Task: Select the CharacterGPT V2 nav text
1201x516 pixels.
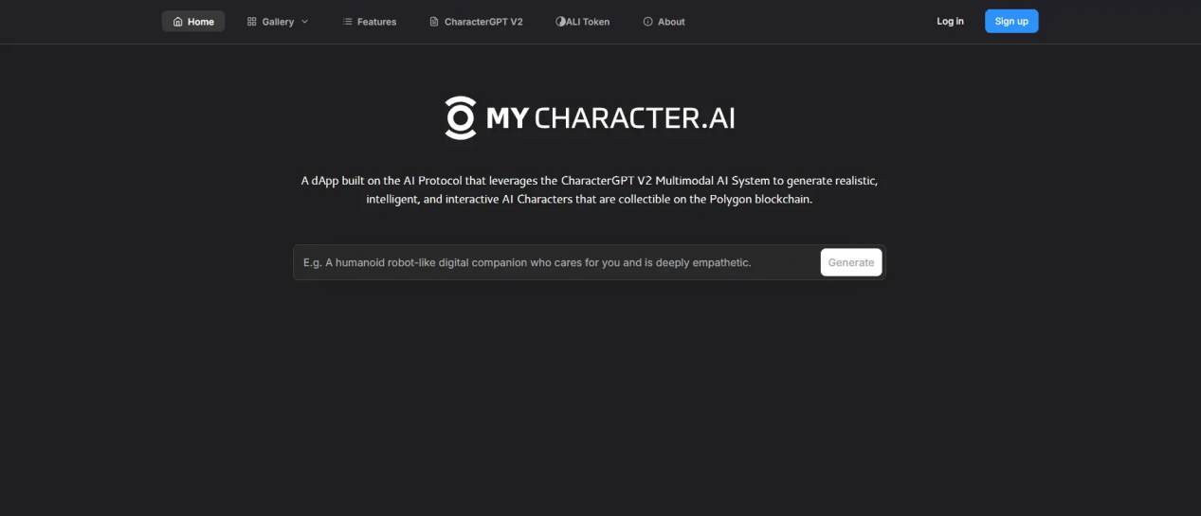Action: coord(483,22)
